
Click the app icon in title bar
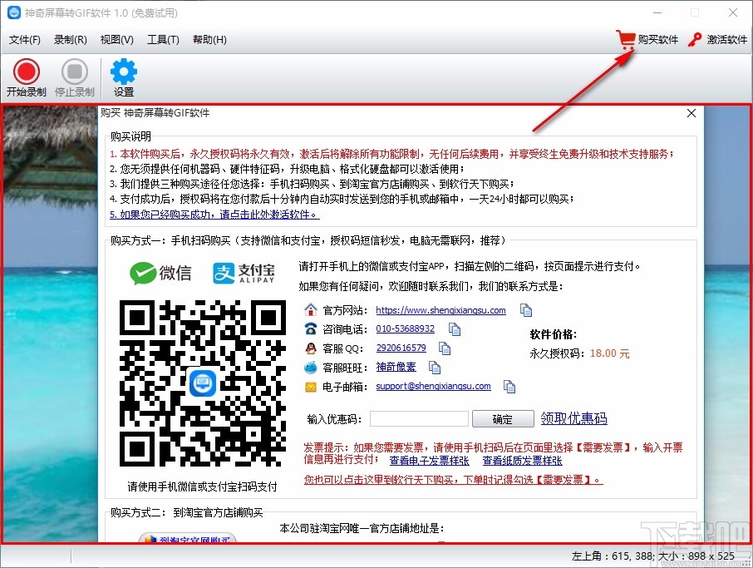14,13
